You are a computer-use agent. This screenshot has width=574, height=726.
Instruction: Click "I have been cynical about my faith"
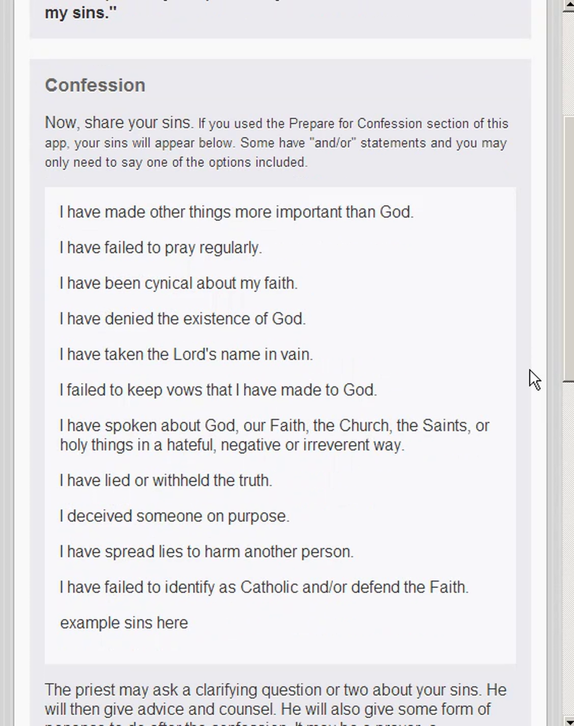click(178, 283)
